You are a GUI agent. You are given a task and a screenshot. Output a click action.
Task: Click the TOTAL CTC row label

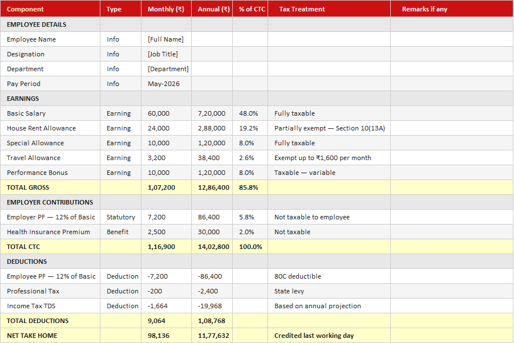50,247
